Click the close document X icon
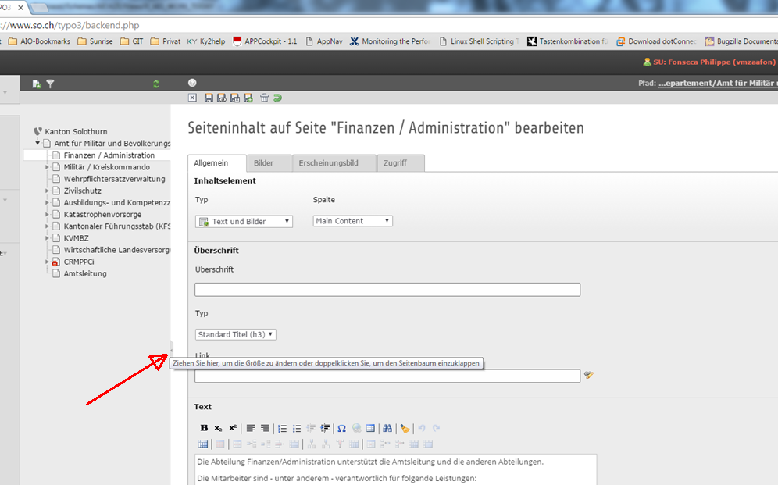The width and height of the screenshot is (778, 485). 193,98
